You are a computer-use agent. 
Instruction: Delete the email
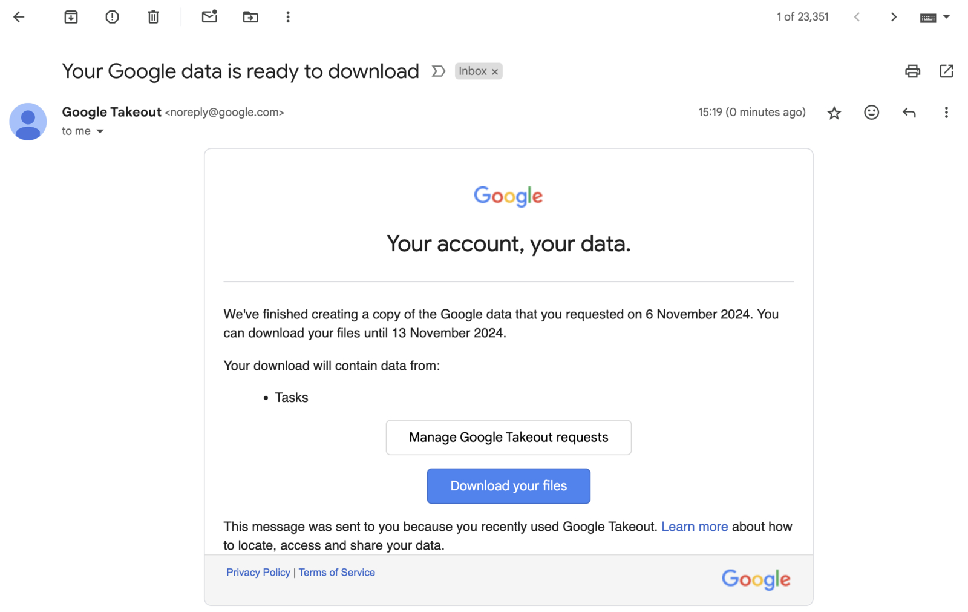[152, 16]
